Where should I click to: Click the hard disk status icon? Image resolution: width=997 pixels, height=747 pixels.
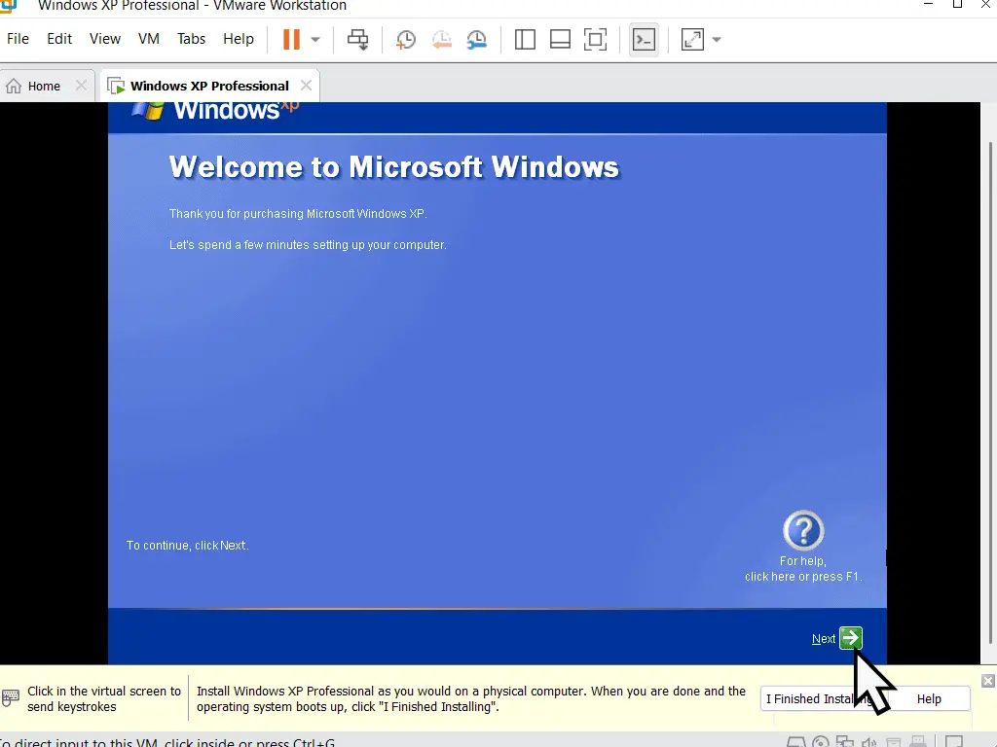click(x=796, y=741)
